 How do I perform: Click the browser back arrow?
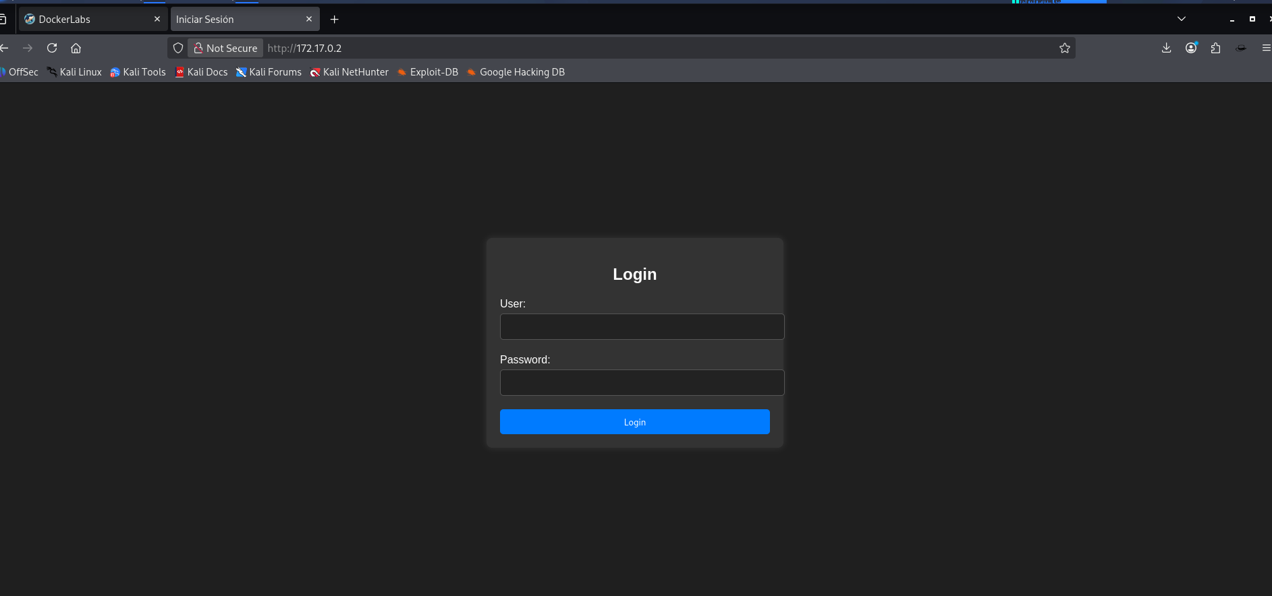point(4,48)
